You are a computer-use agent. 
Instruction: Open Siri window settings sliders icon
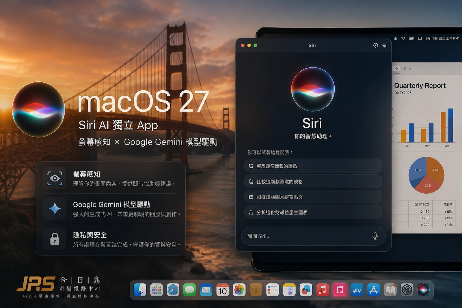coord(384,45)
